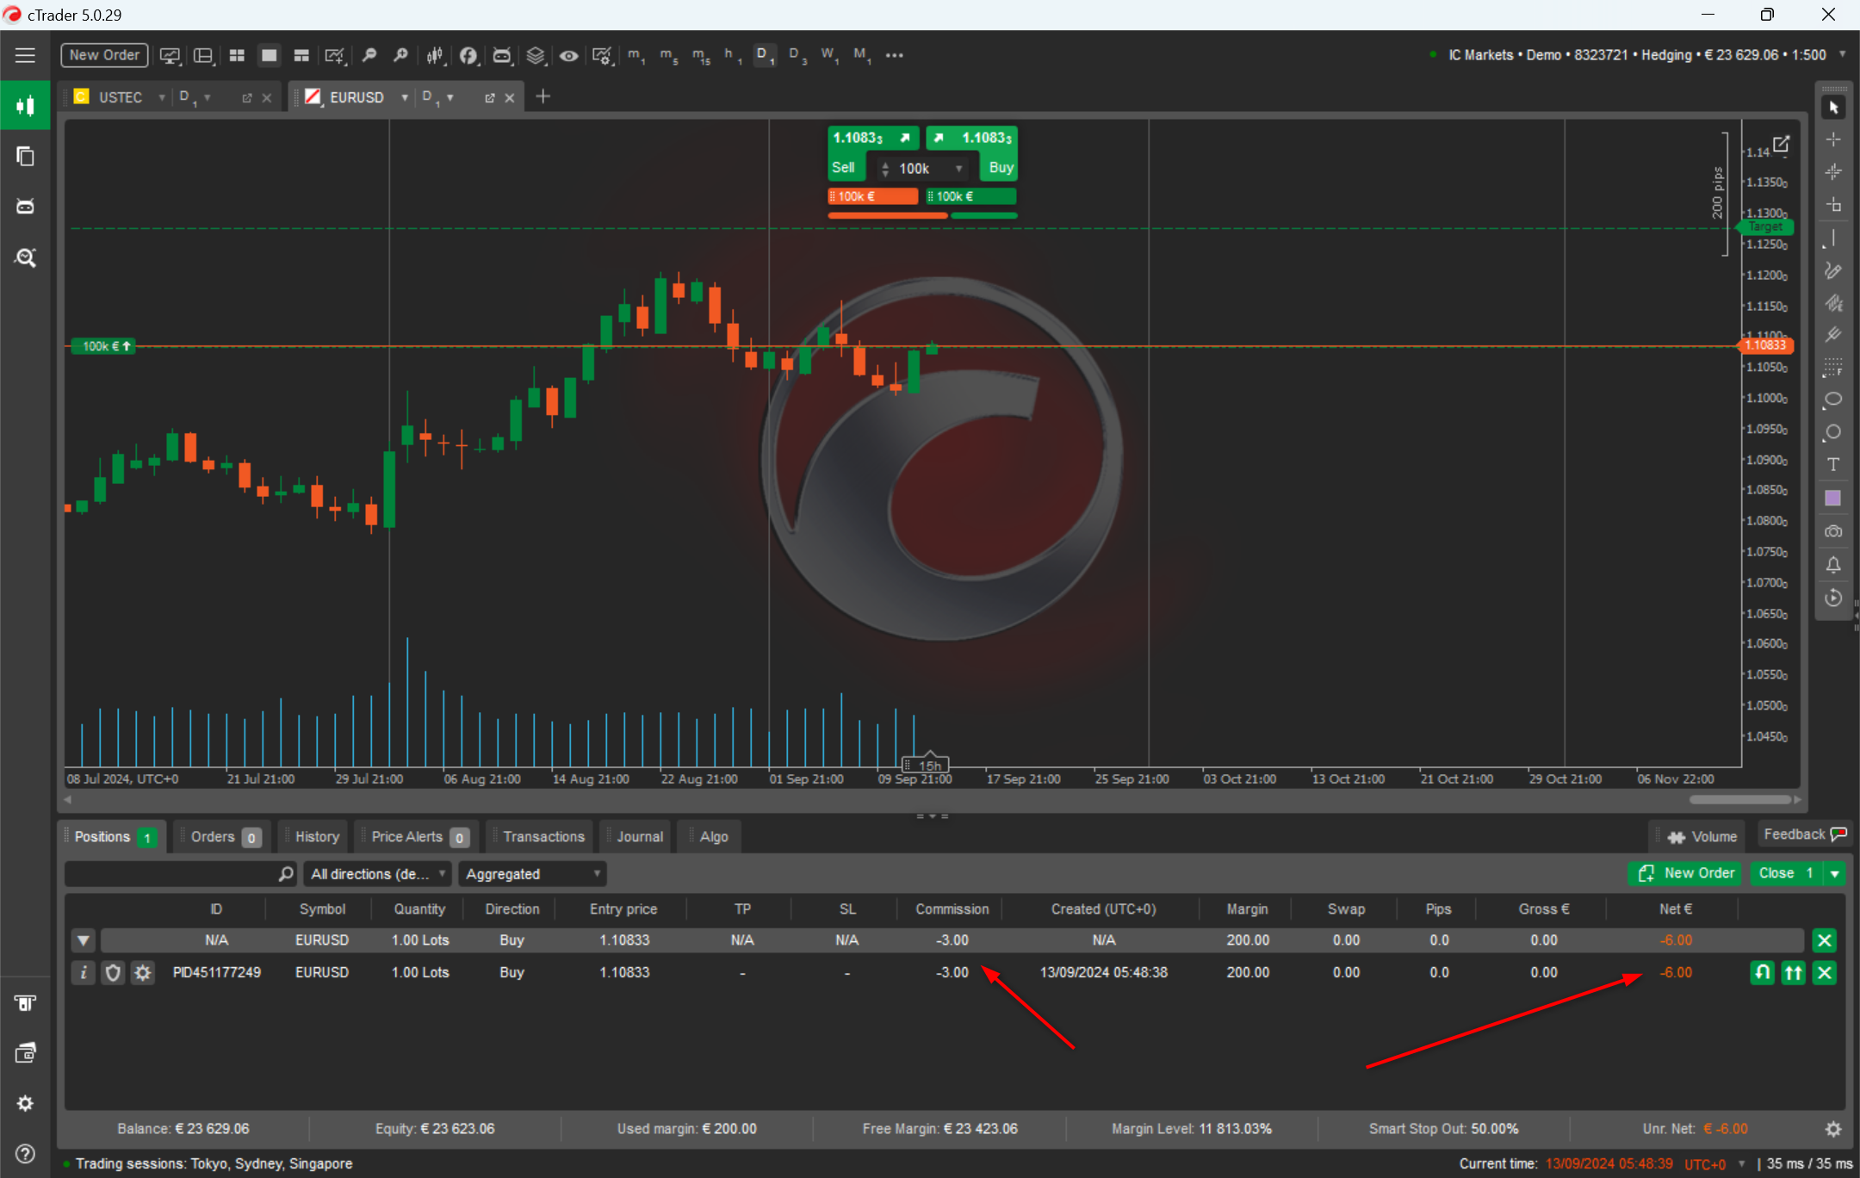Screen dimensions: 1860x1178
Task: Select the Fibonacci retracement tool
Action: point(1833,369)
